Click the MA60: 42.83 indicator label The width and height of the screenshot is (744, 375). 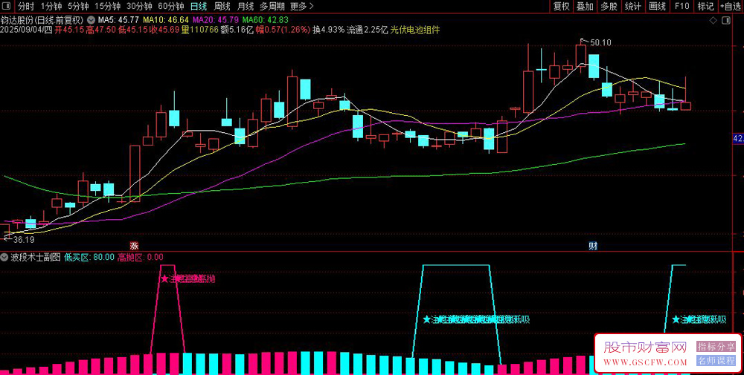tap(266, 20)
